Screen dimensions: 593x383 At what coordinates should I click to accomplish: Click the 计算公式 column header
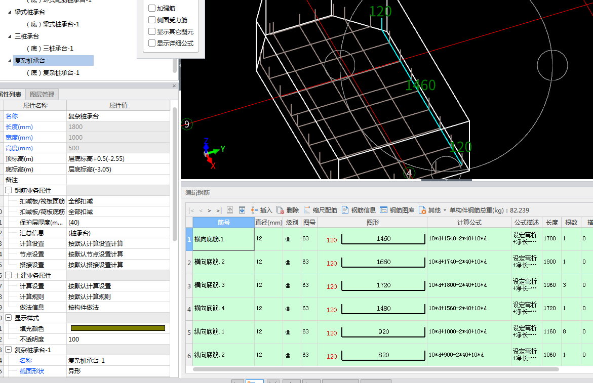click(x=469, y=223)
